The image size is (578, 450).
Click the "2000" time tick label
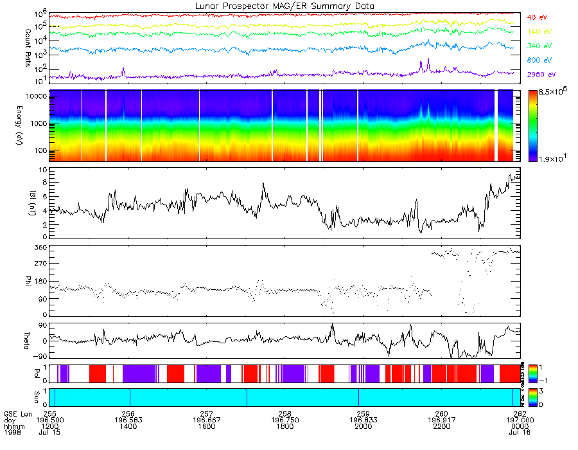coord(363,426)
